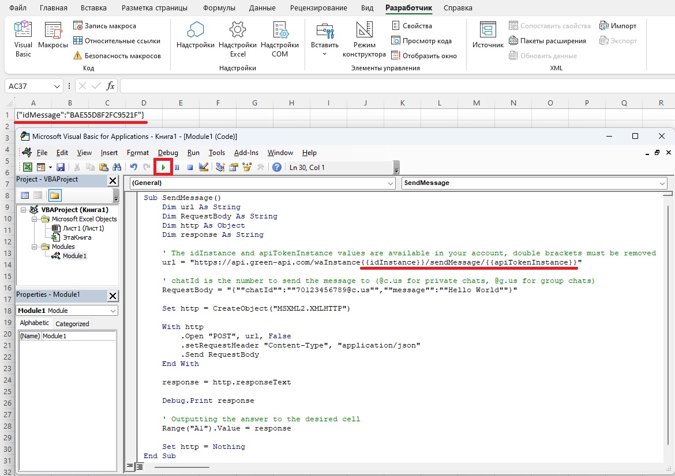Open the Object Browser icon in the VBA toolbar

pos(247,167)
